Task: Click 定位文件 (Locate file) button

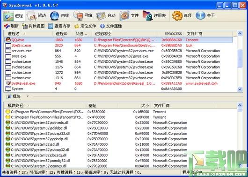Action: click(85, 26)
